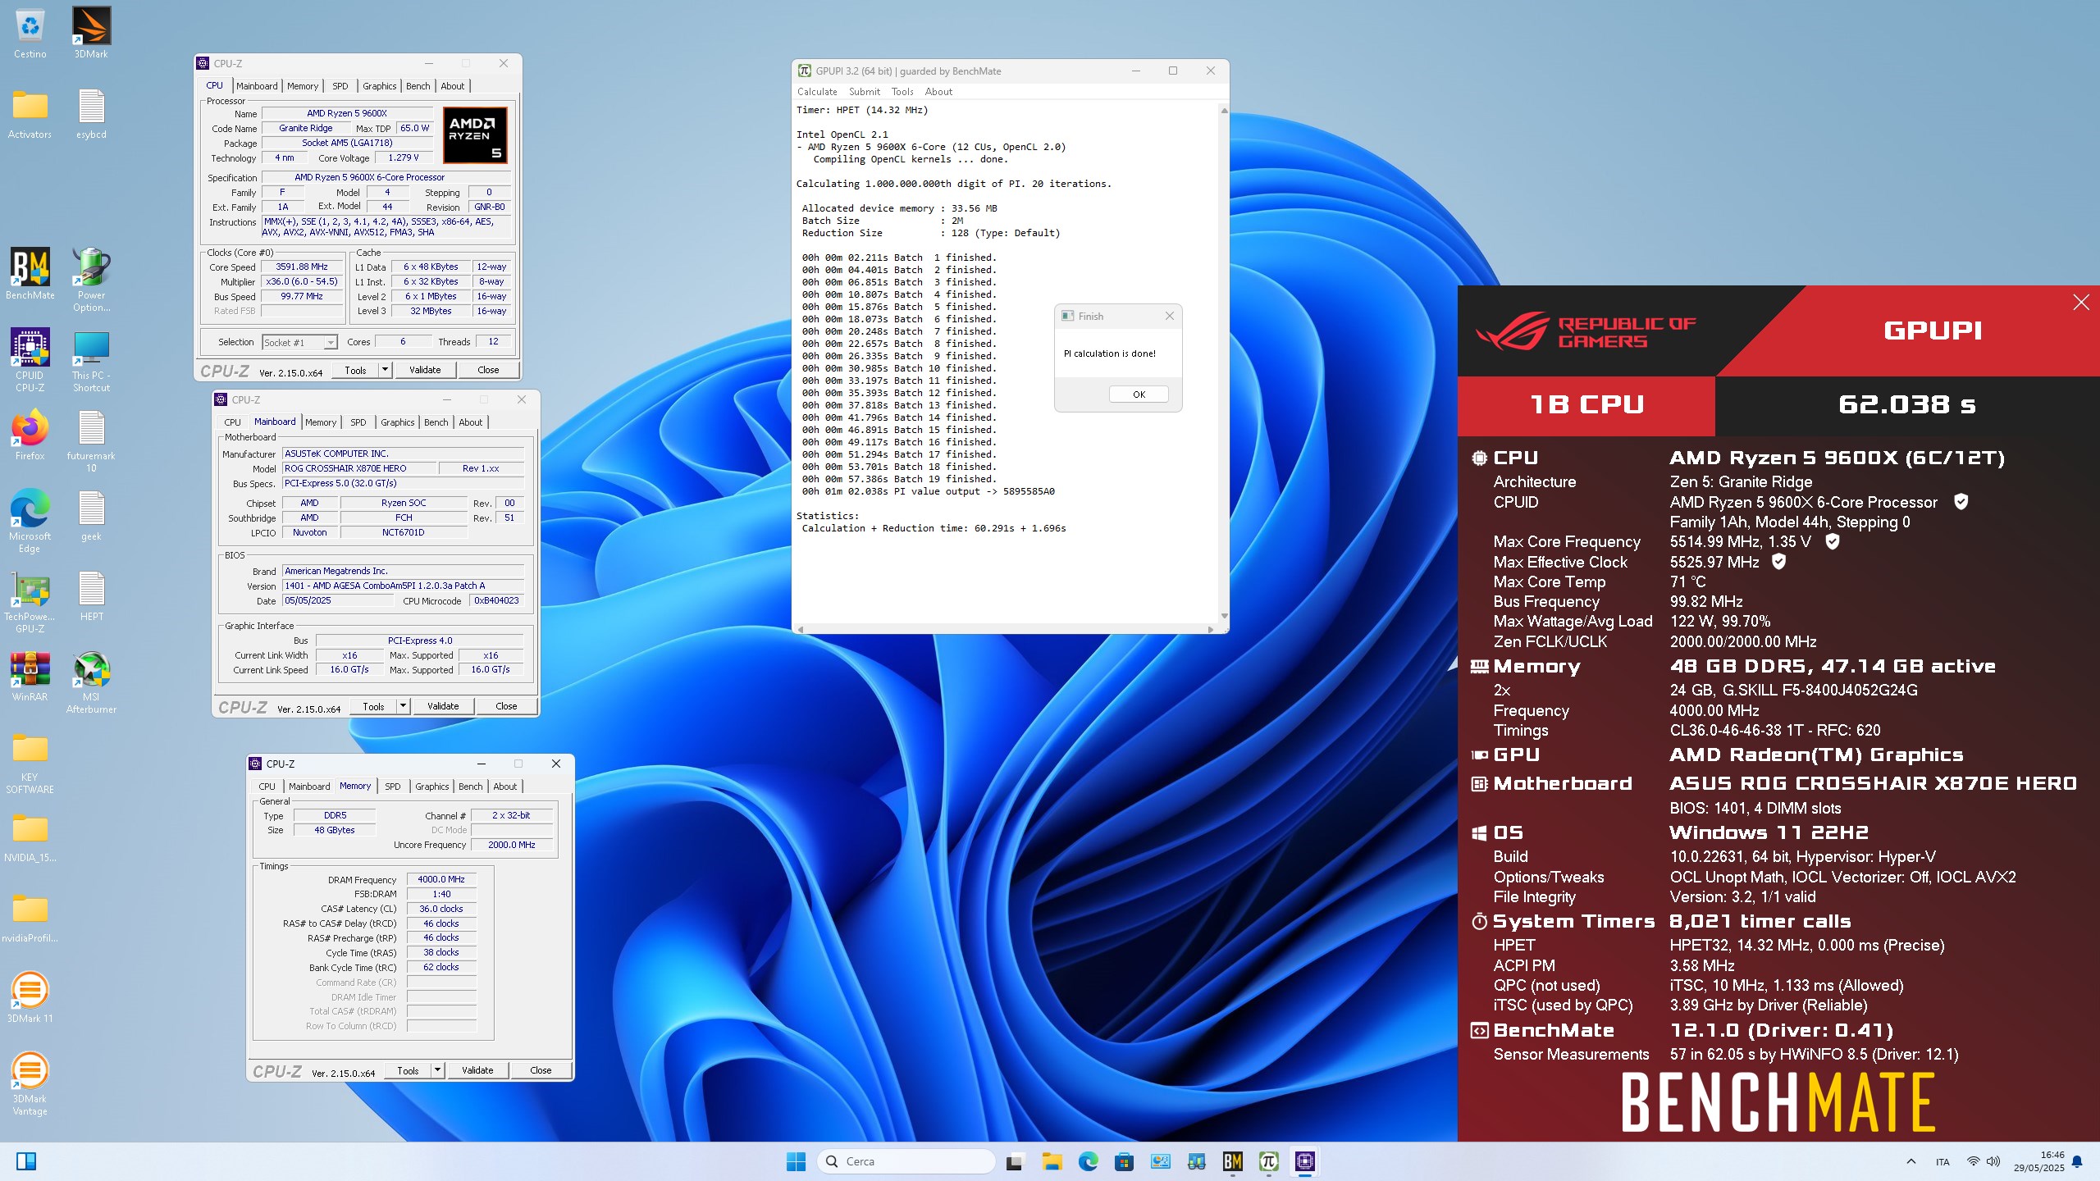Open the KEY SOFTWARE folder

point(30,762)
